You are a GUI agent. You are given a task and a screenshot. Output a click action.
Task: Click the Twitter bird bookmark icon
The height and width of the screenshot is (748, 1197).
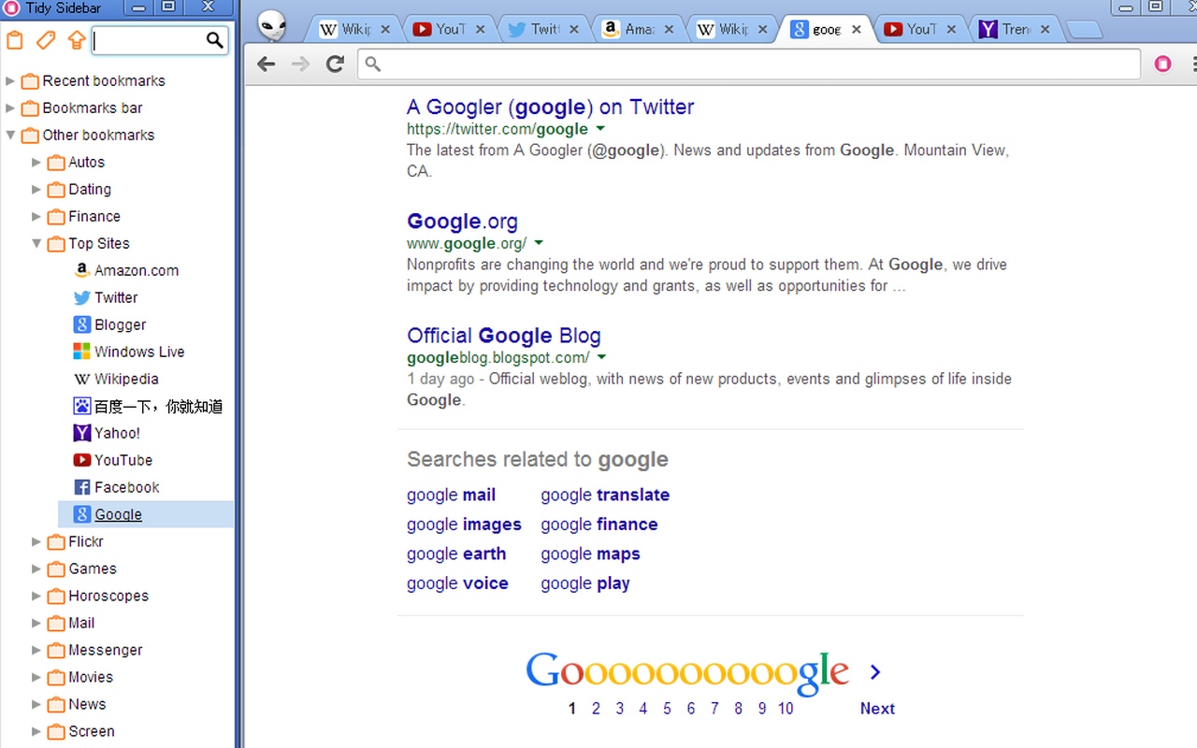81,297
